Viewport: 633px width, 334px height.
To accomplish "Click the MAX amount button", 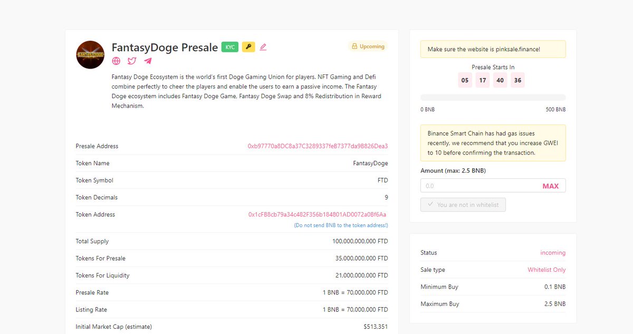I will (550, 186).
